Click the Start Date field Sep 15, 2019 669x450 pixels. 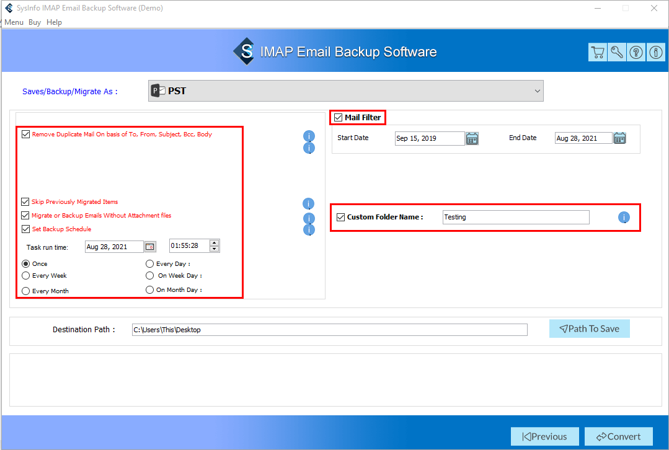point(430,138)
